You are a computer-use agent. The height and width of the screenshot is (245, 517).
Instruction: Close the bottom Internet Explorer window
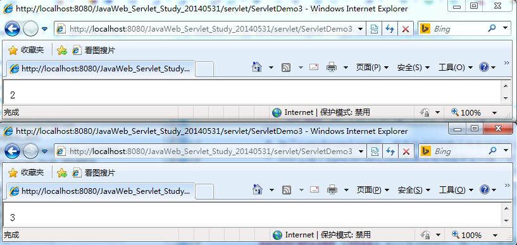click(498, 128)
